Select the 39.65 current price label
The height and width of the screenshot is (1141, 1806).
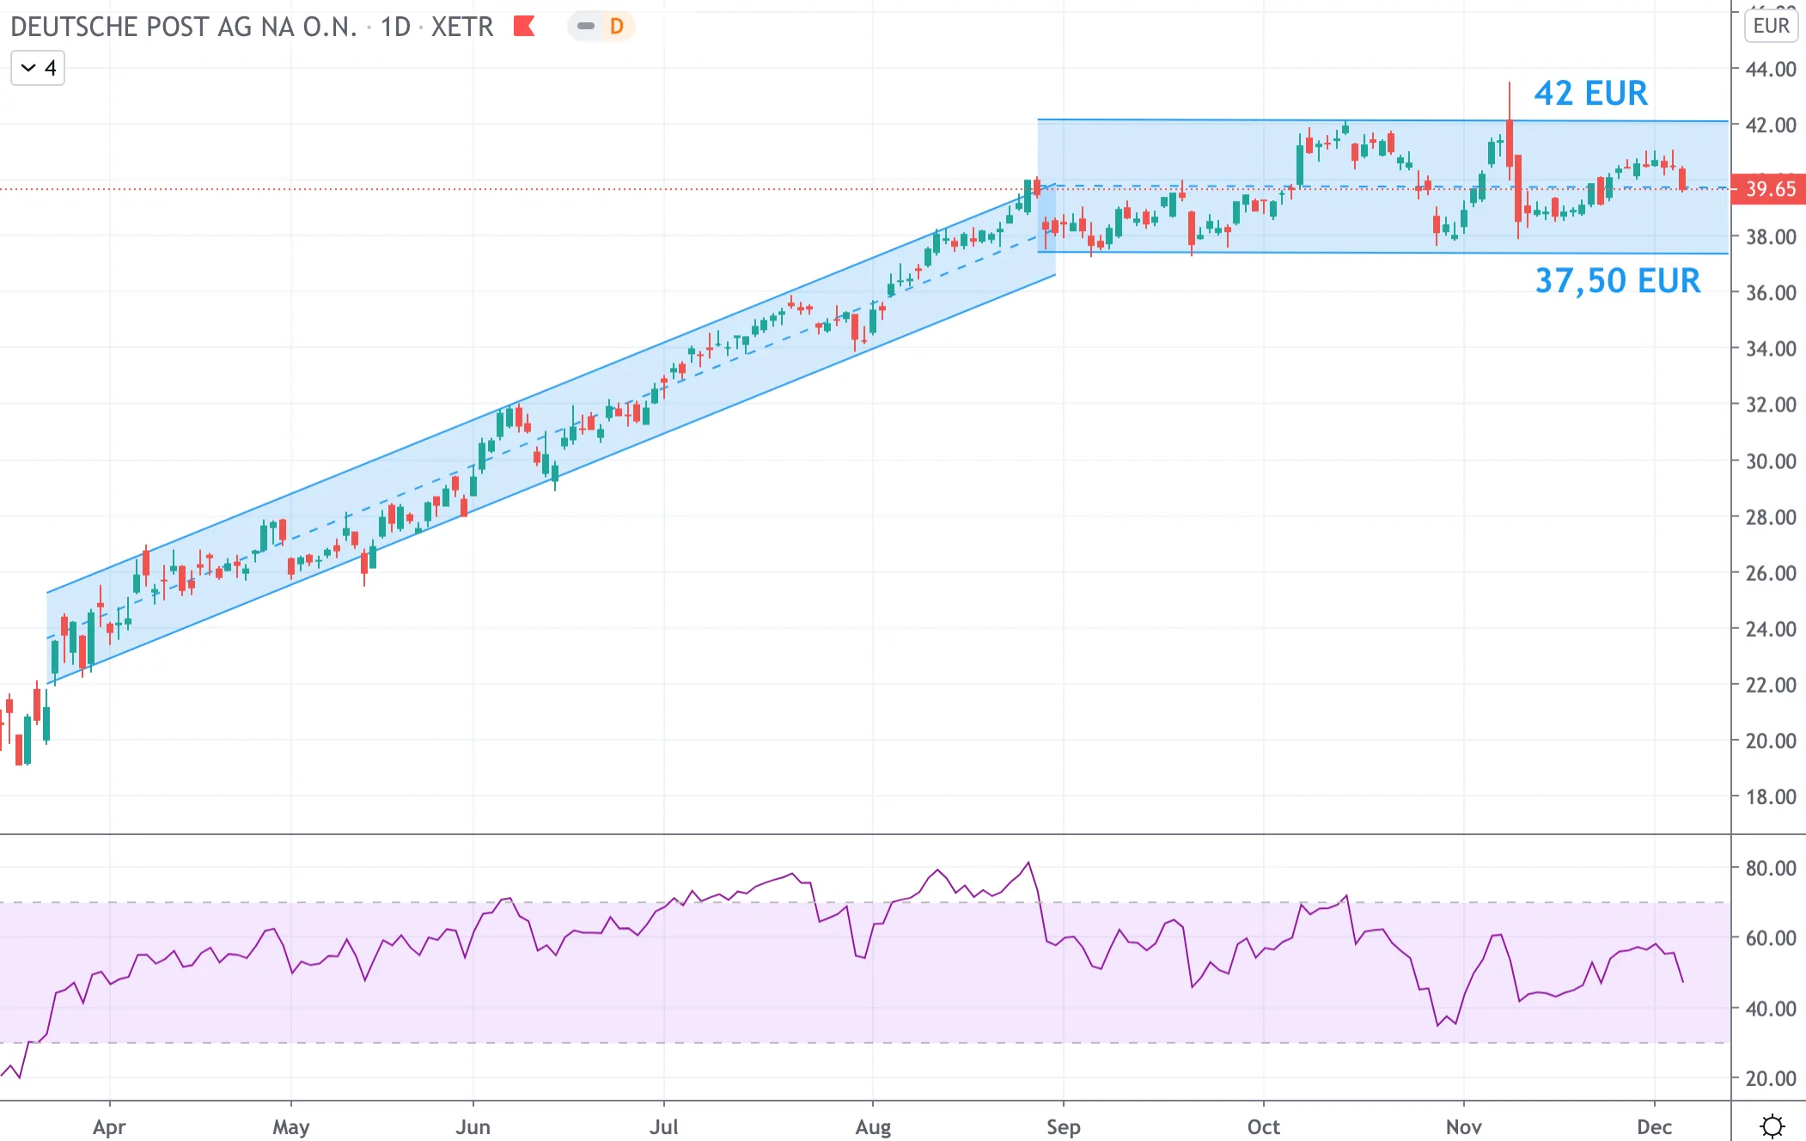coord(1769,189)
